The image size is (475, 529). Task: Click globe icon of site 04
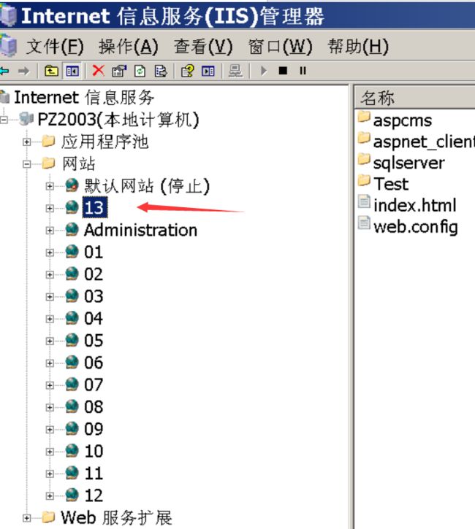(x=72, y=318)
